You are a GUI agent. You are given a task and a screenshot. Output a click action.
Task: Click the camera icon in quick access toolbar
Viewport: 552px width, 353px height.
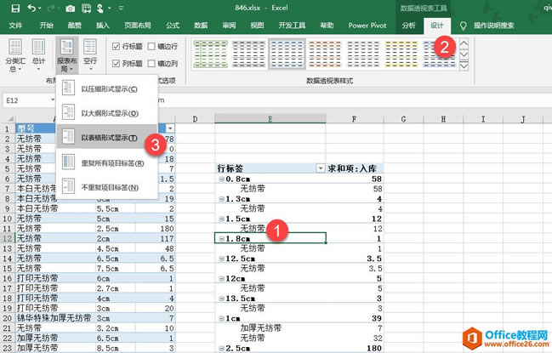[x=70, y=9]
